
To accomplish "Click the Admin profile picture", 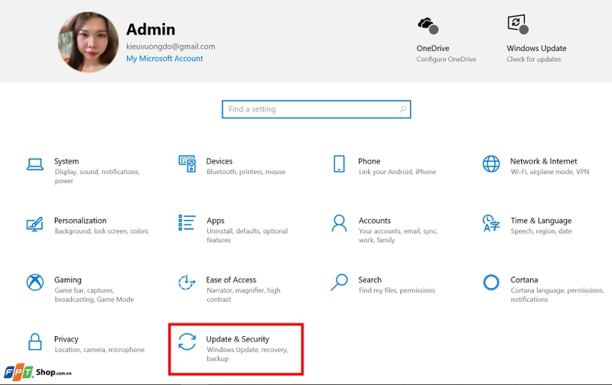I will click(89, 42).
